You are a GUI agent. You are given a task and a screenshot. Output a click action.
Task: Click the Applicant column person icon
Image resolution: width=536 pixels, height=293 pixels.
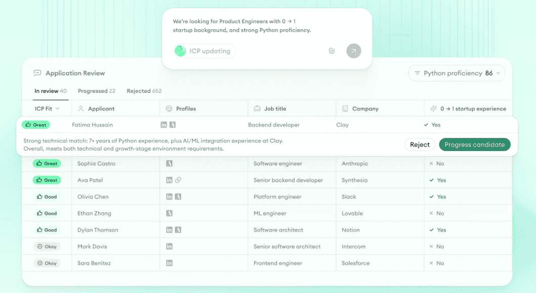(x=81, y=109)
